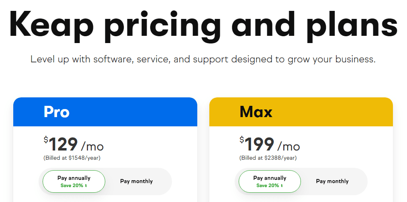Screen dimensions: 407x202
Task: Click the /mo label beside $199
Action: [x=288, y=146]
